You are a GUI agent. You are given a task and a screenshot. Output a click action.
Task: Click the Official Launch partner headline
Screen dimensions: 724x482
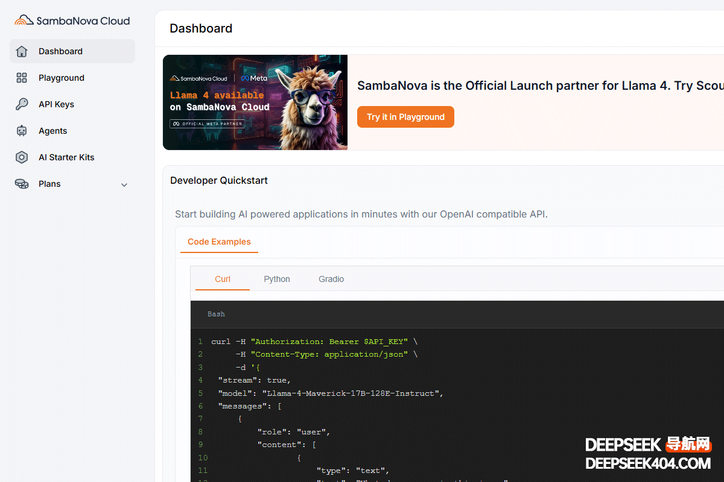[541, 86]
